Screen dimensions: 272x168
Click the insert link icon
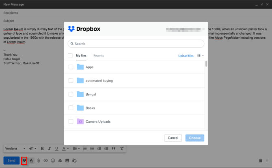(x=46, y=160)
